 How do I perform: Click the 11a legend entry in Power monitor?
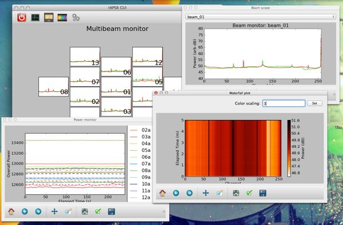coord(140,191)
